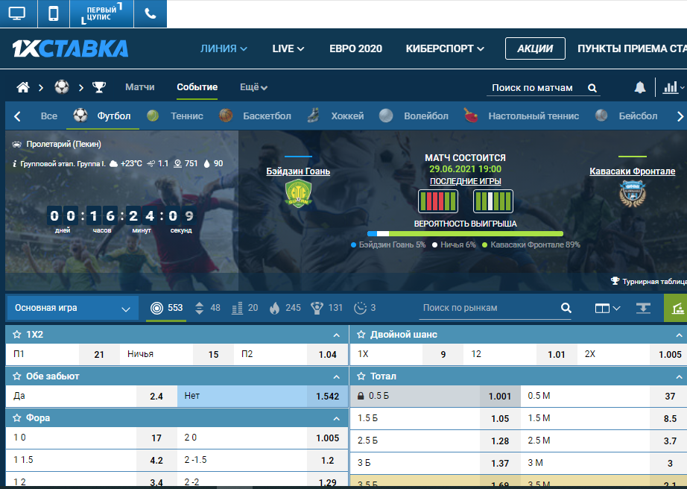Open the КИБЕРСПОРТ dropdown menu
The height and width of the screenshot is (489, 687).
pyautogui.click(x=445, y=48)
